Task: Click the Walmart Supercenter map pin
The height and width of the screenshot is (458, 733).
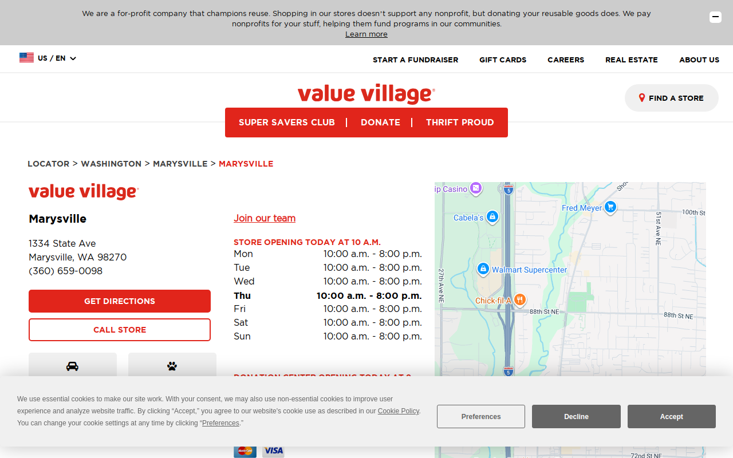Action: click(483, 269)
